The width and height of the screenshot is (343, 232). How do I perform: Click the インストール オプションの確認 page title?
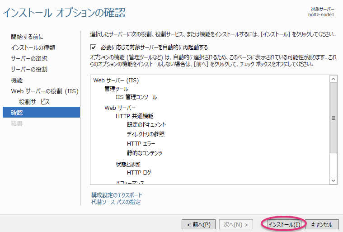pos(64,13)
